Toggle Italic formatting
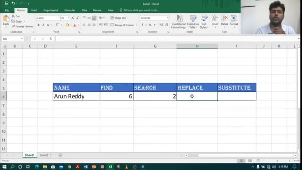This screenshot has height=170, width=302. [43, 25]
